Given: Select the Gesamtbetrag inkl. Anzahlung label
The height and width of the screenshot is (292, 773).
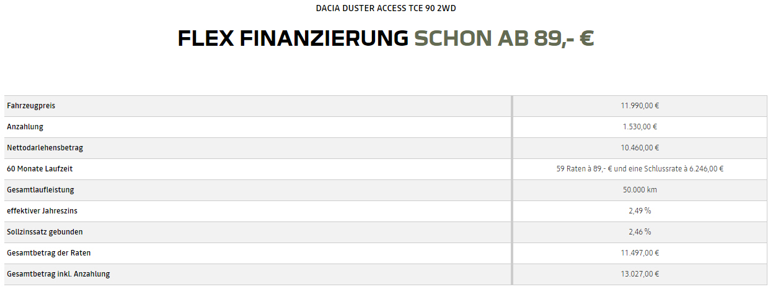Looking at the screenshot, I should click(58, 274).
